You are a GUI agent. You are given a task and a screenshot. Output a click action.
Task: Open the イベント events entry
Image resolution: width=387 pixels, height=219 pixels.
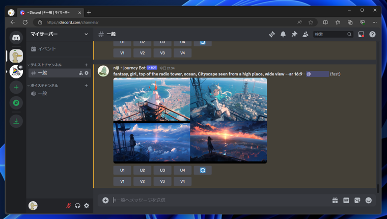(x=59, y=49)
